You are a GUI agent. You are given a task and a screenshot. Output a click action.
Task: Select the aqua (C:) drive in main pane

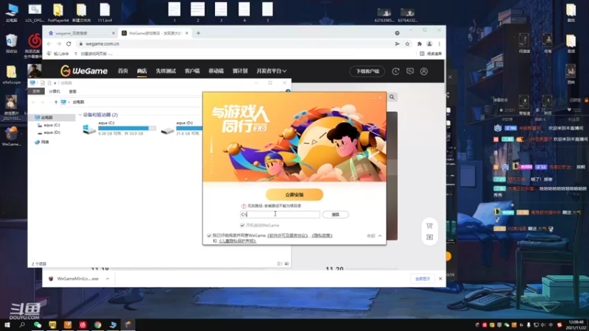[119, 128]
